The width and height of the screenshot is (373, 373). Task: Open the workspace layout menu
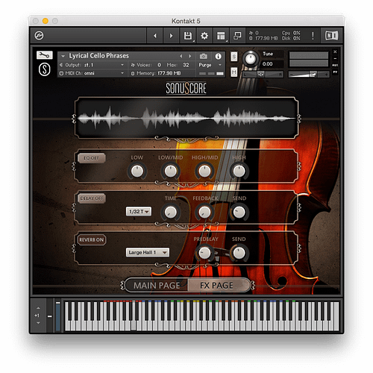(x=221, y=36)
